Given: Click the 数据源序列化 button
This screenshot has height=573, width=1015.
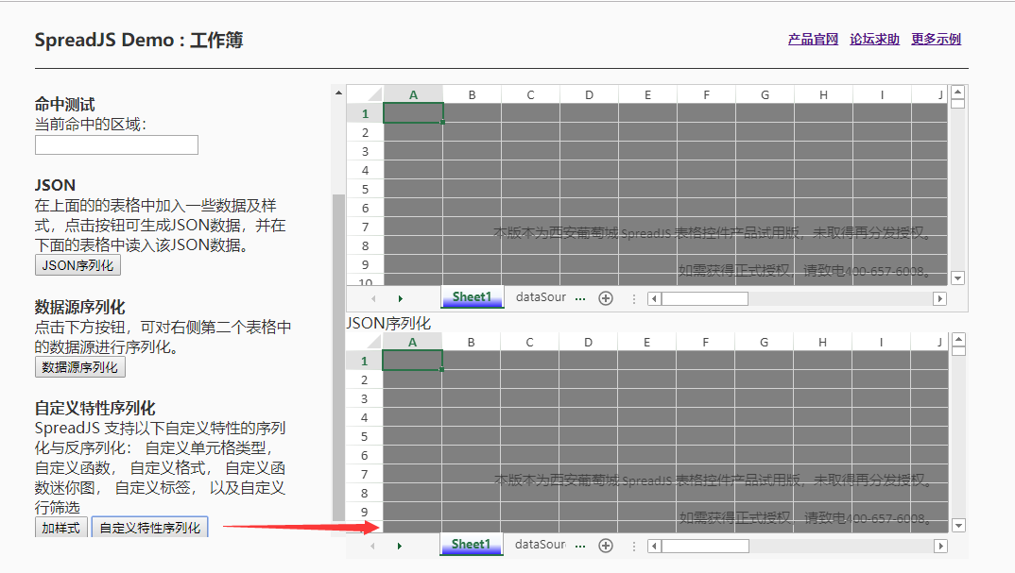Looking at the screenshot, I should [79, 367].
